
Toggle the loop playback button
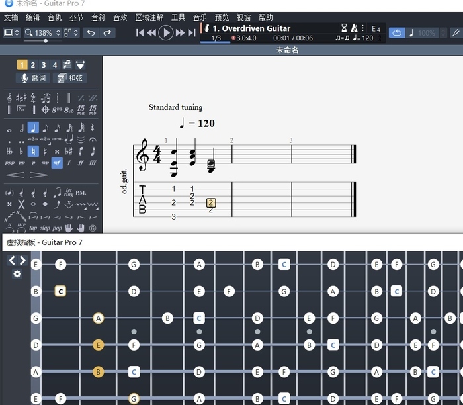[396, 32]
